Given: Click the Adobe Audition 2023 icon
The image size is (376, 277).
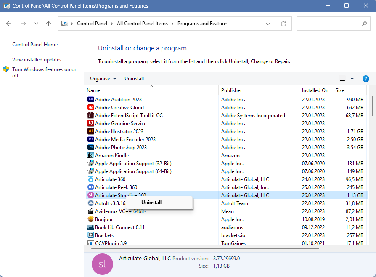Looking at the screenshot, I should click(90, 100).
